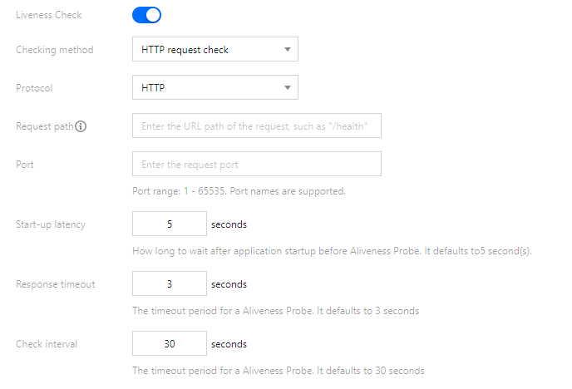Image resolution: width=572 pixels, height=389 pixels.
Task: Click the Response timeout value box
Action: pos(170,284)
